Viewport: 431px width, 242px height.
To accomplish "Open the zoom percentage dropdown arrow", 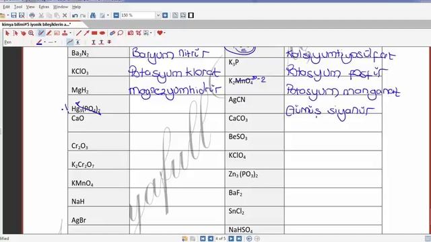I will (x=158, y=15).
